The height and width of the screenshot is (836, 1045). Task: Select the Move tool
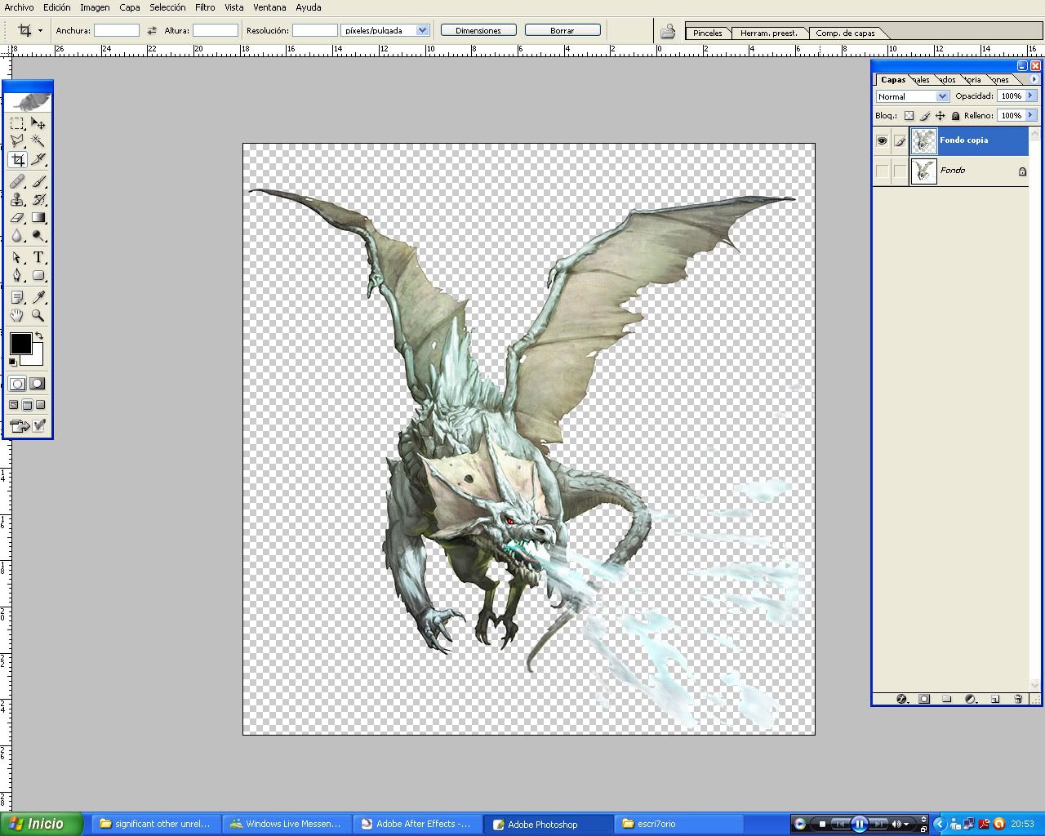click(38, 123)
